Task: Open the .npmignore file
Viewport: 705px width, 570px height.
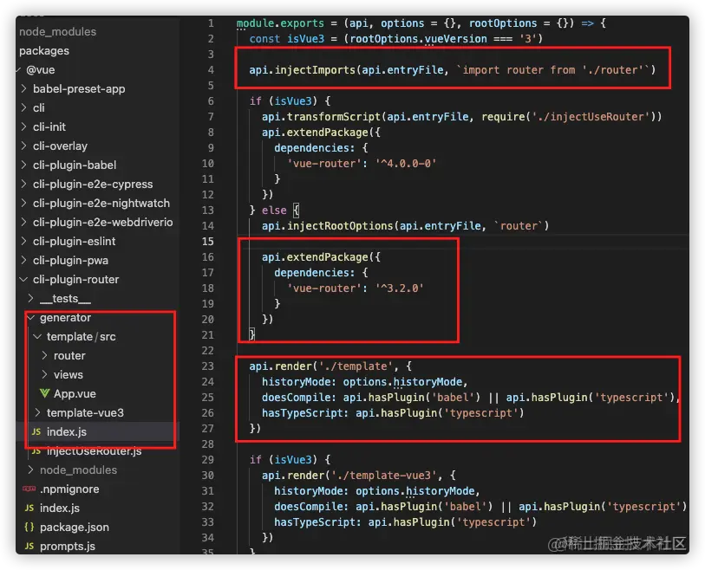Action: (69, 489)
